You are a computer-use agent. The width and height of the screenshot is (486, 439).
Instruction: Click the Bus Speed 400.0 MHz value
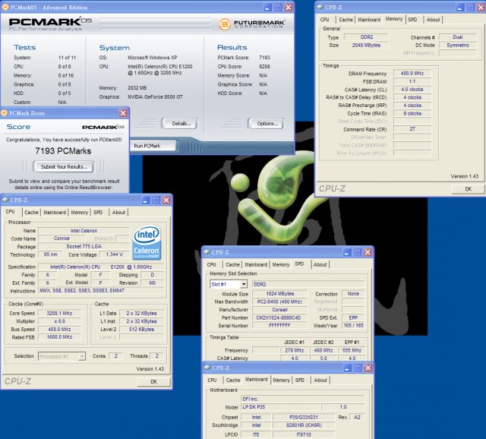click(59, 330)
